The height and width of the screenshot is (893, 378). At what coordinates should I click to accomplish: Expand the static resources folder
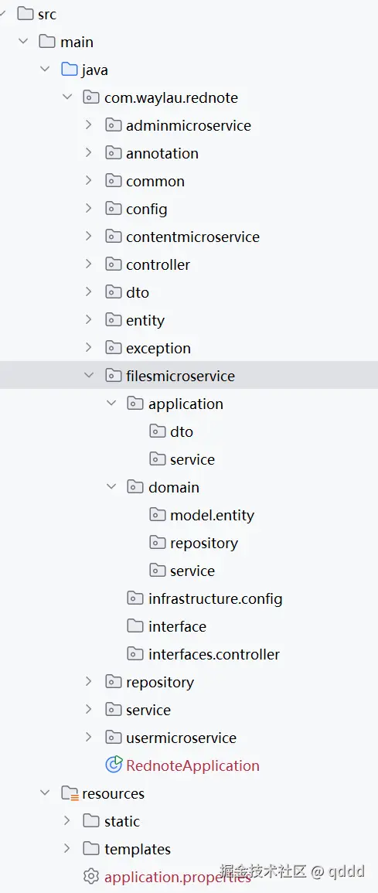(x=66, y=820)
